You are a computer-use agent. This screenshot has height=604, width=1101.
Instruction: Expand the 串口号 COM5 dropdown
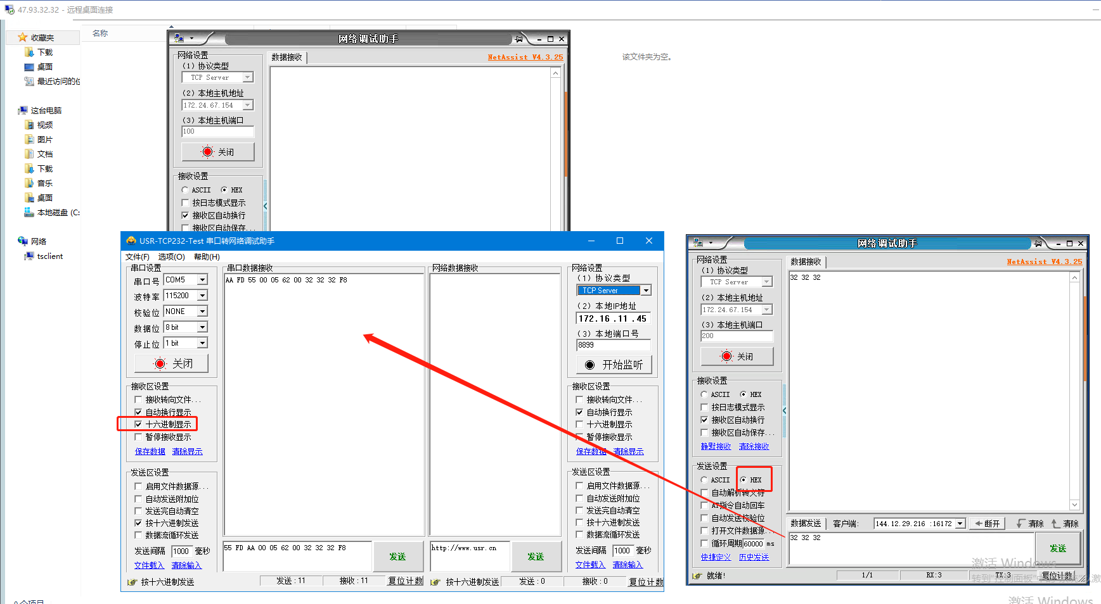click(x=202, y=280)
